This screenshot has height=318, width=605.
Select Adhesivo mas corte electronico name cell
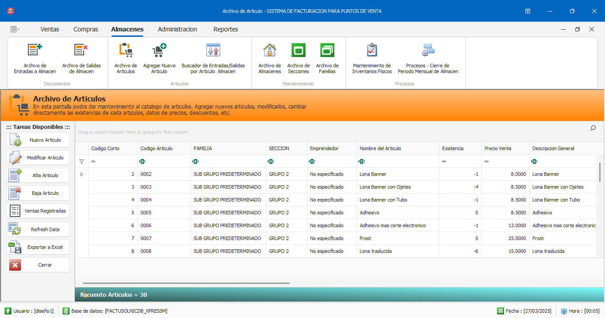point(398,225)
